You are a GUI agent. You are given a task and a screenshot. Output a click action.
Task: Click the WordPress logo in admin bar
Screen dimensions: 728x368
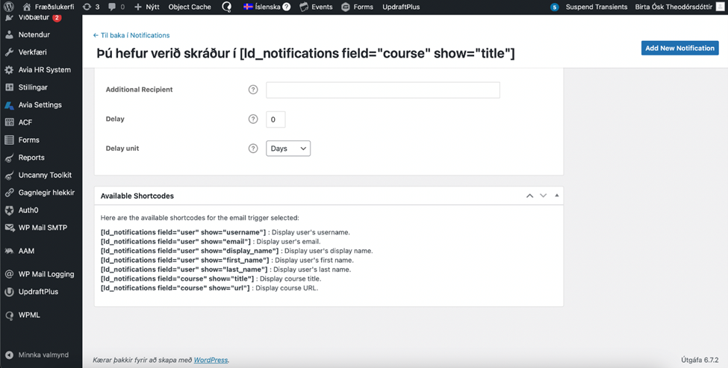[x=9, y=7]
